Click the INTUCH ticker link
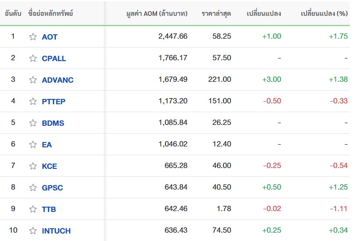The height and width of the screenshot is (241, 355). click(56, 231)
